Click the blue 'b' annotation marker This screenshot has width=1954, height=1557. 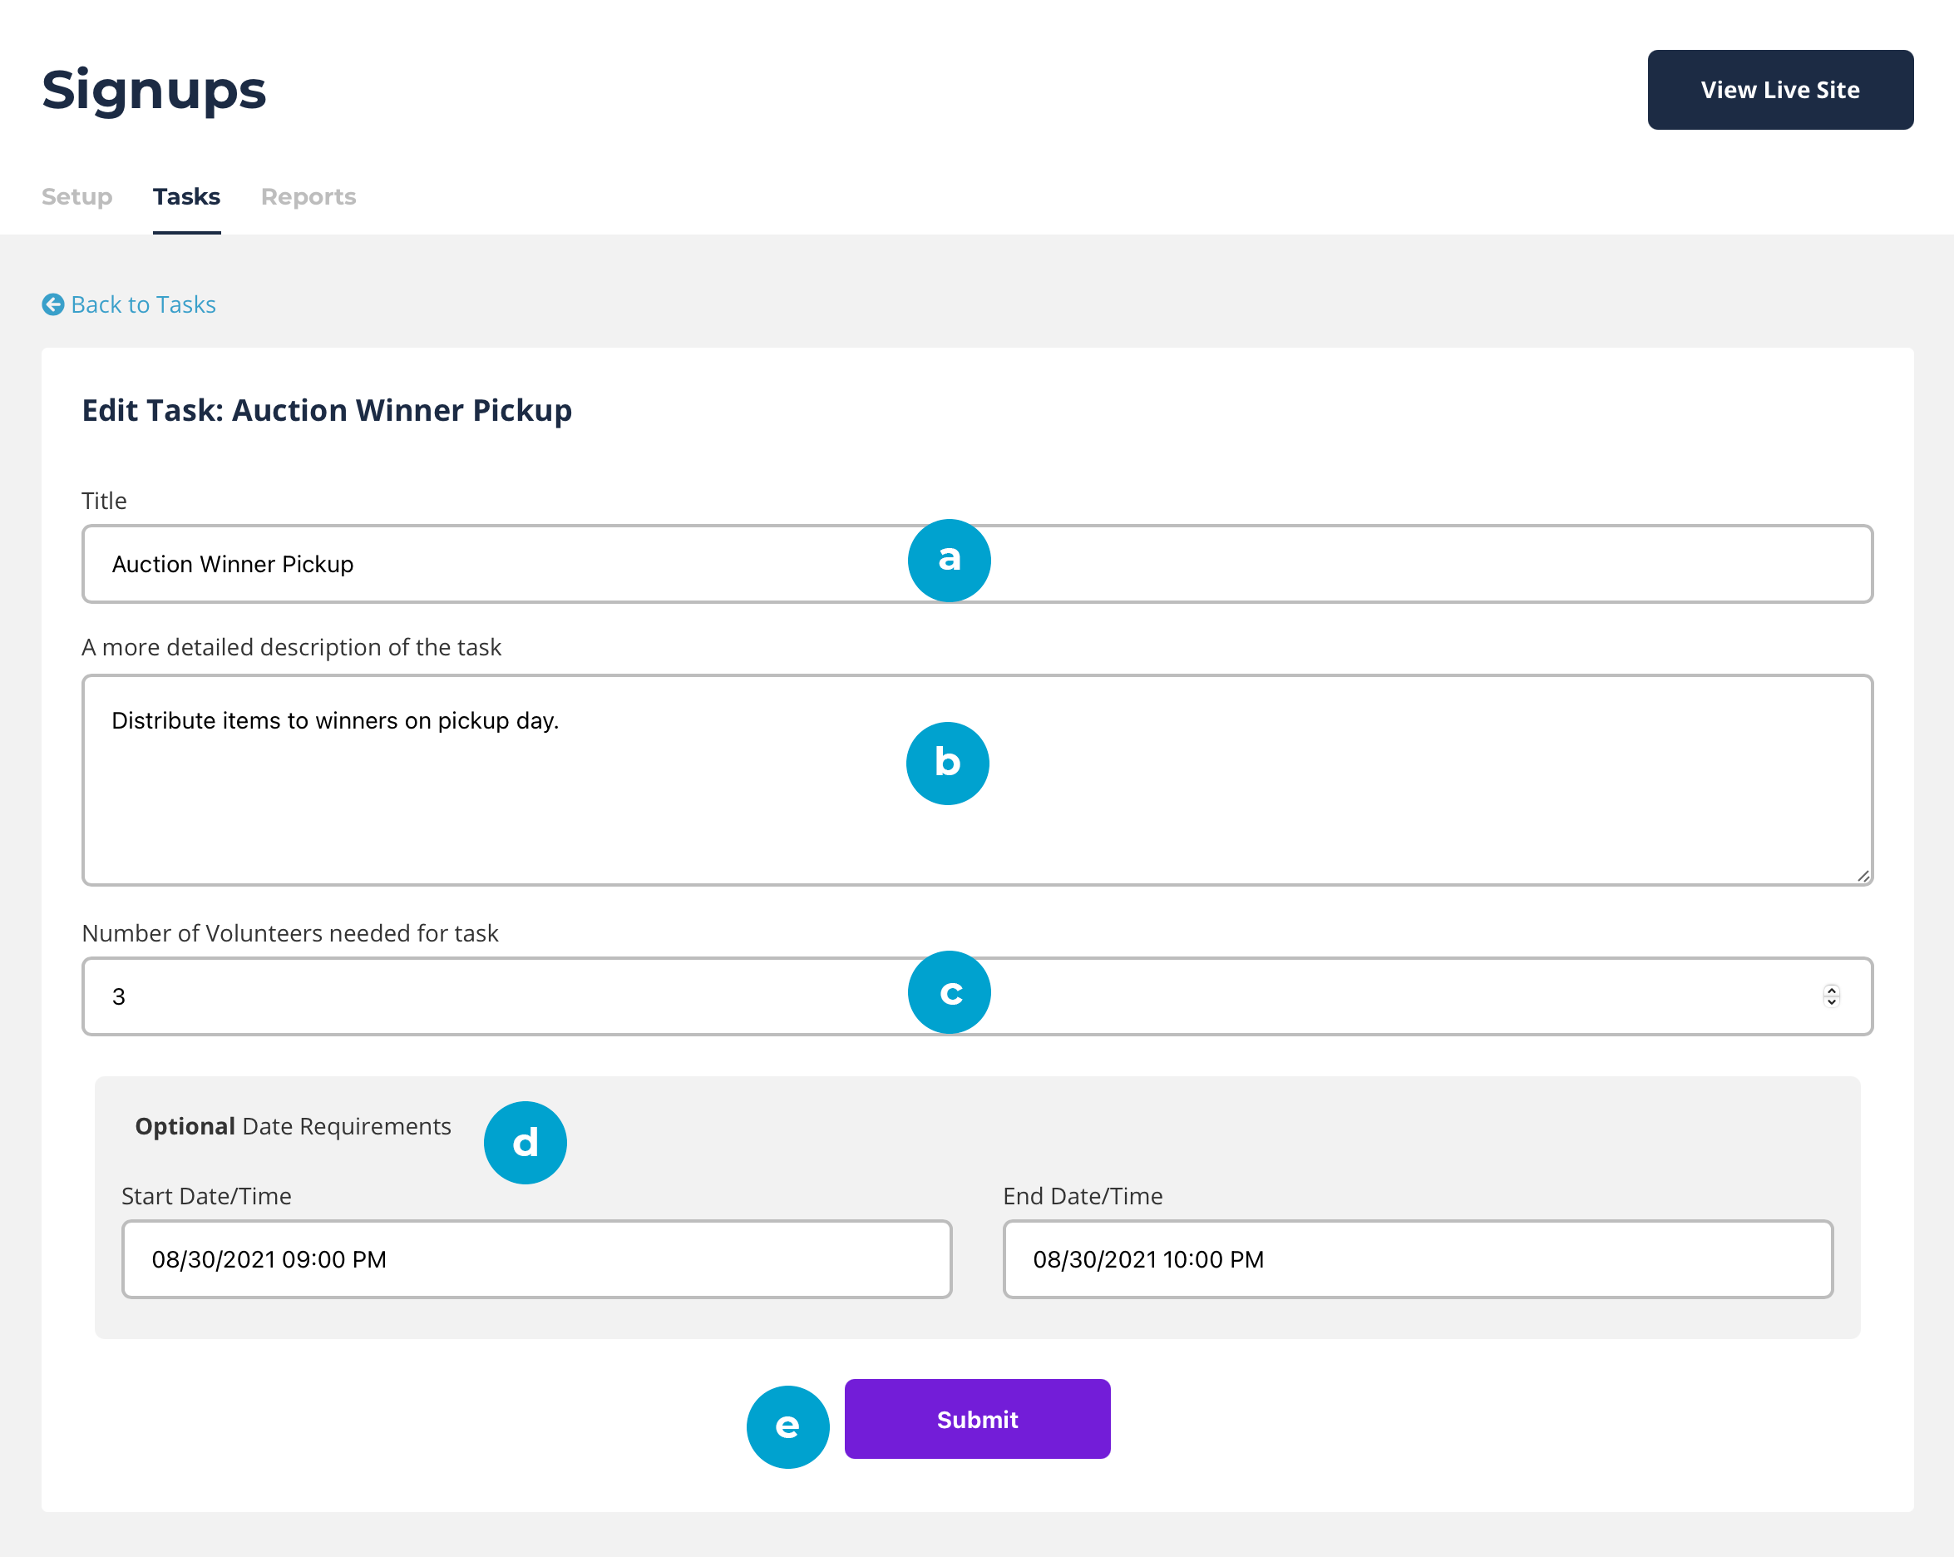(947, 763)
